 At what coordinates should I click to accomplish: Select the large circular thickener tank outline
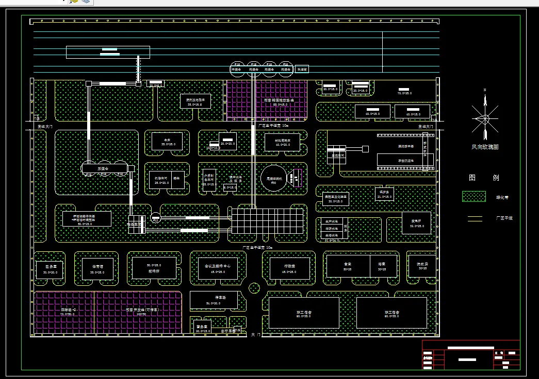point(273,178)
